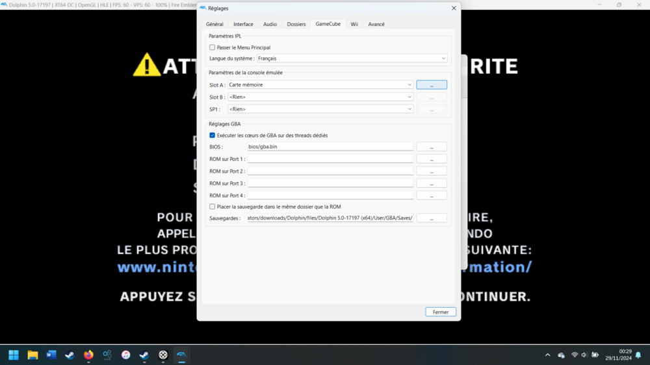Viewport: 650px width, 365px height.
Task: Open Firefox browser in taskbar
Action: coord(88,355)
